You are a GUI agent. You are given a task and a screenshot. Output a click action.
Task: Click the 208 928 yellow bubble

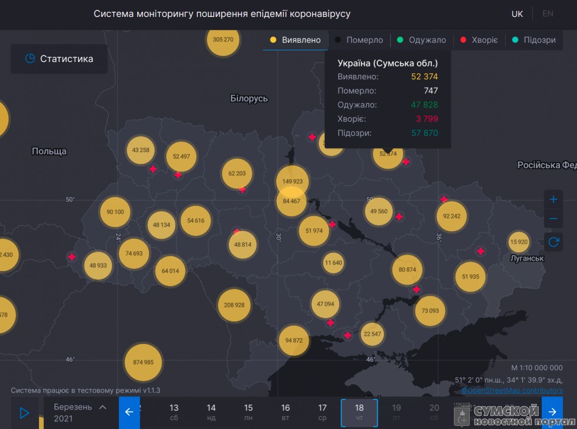234,305
